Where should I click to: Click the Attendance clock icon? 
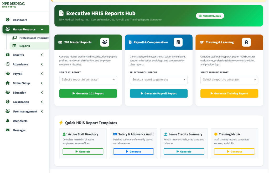point(8,64)
